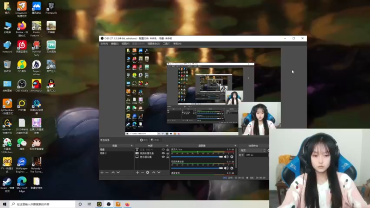Viewport: 370px width, 208px height.
Task: Click add scene plus icon in OBS
Action: pos(102,172)
